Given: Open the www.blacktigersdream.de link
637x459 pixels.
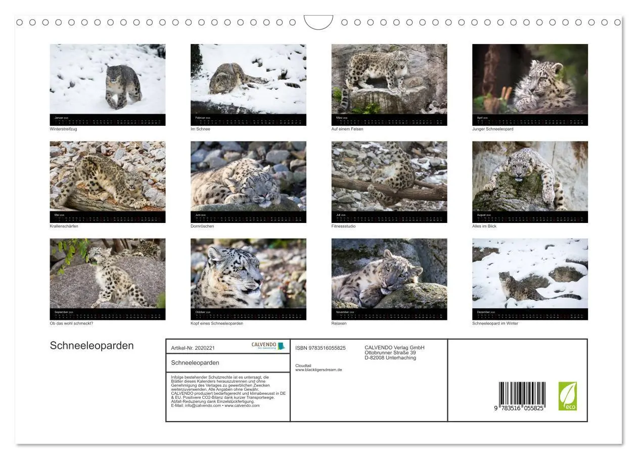Looking at the screenshot, I should pos(318,370).
